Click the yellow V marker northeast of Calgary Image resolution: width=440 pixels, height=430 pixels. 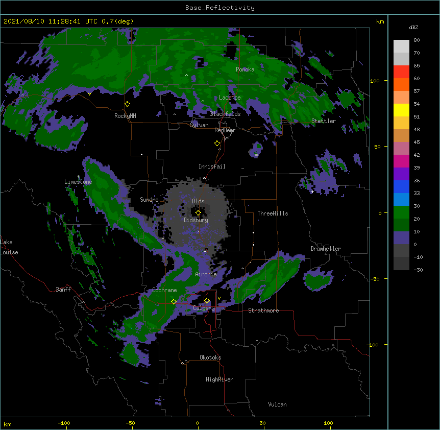(219, 298)
